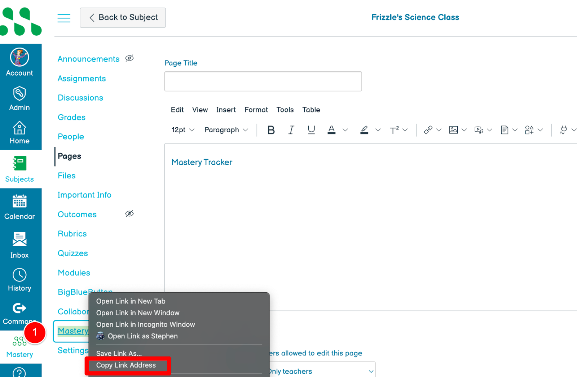Open the Calendar icon
This screenshot has height=377, width=577.
tap(19, 201)
